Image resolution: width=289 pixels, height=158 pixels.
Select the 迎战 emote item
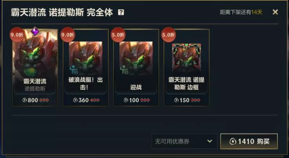tap(136, 67)
